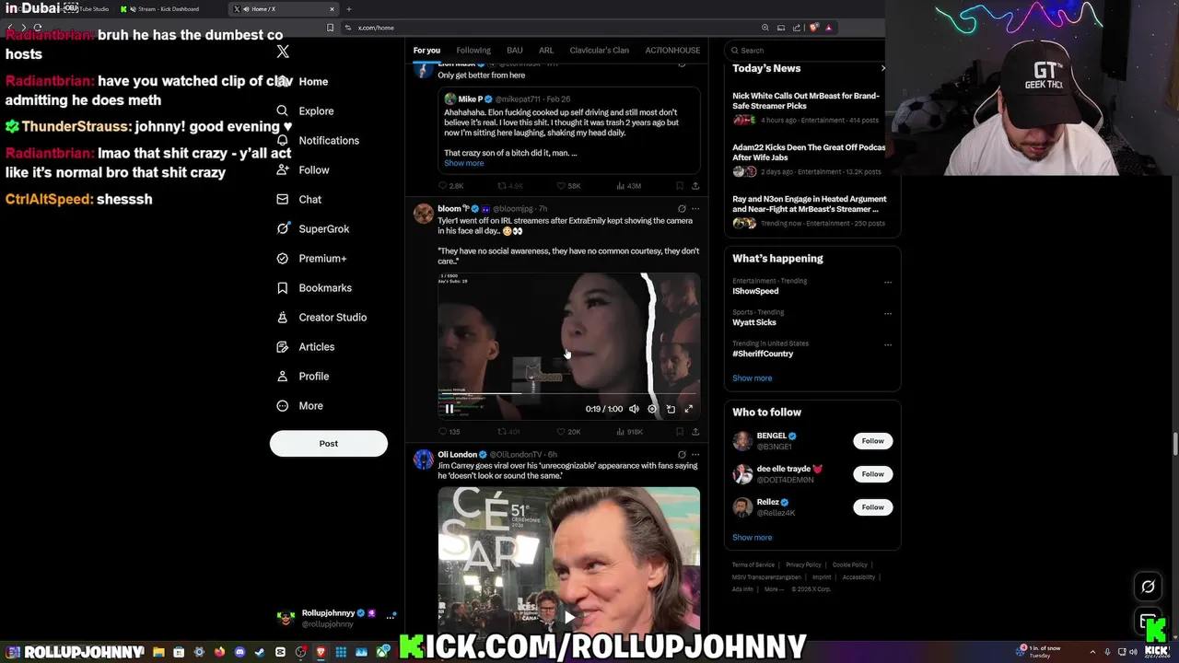1179x663 pixels.
Task: Follow dee elle trayde account
Action: (x=872, y=474)
